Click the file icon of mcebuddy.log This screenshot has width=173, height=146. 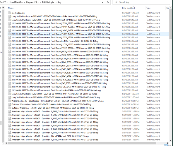pyautogui.click(x=10, y=13)
